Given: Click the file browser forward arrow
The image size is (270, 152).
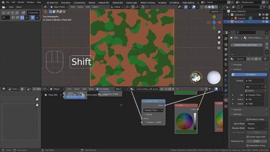Looking at the screenshot, I should click(8, 13).
